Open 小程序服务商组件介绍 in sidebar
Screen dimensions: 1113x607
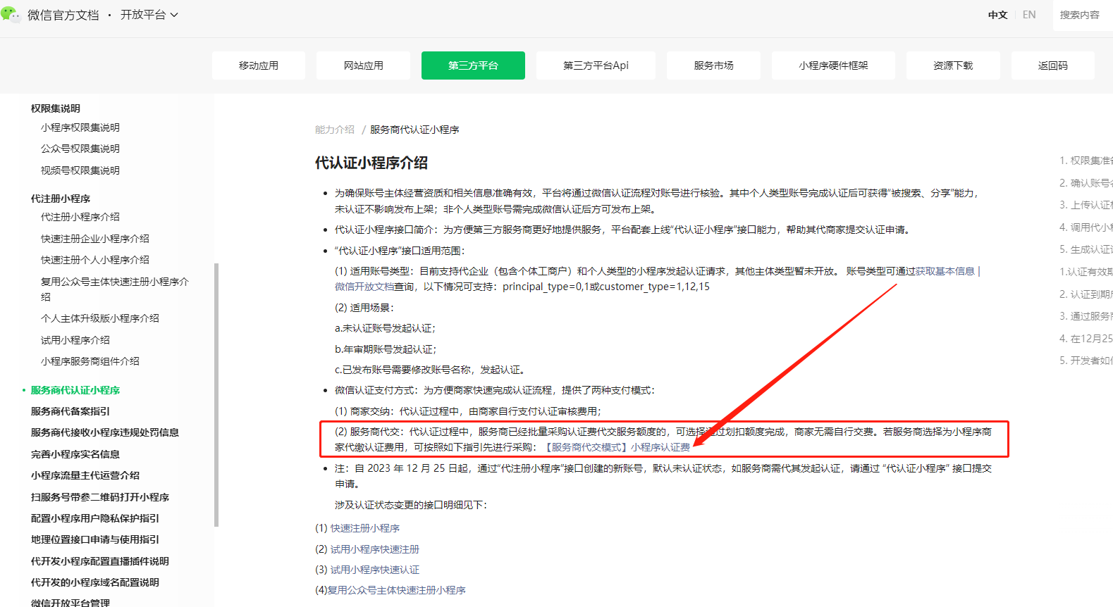(x=90, y=361)
